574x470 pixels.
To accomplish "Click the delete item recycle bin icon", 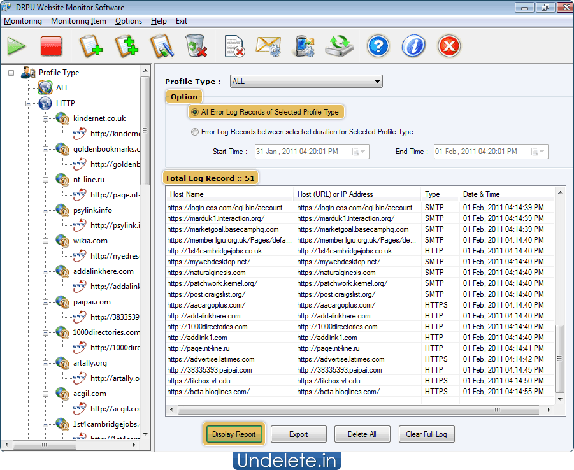I will pyautogui.click(x=196, y=46).
